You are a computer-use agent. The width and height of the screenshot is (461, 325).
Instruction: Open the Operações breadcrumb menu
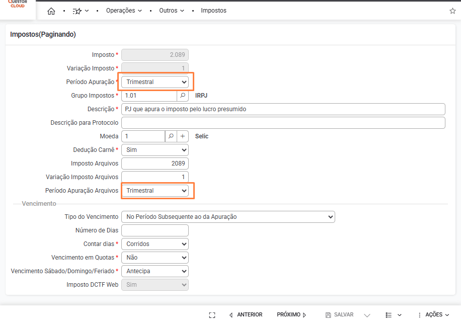click(124, 11)
